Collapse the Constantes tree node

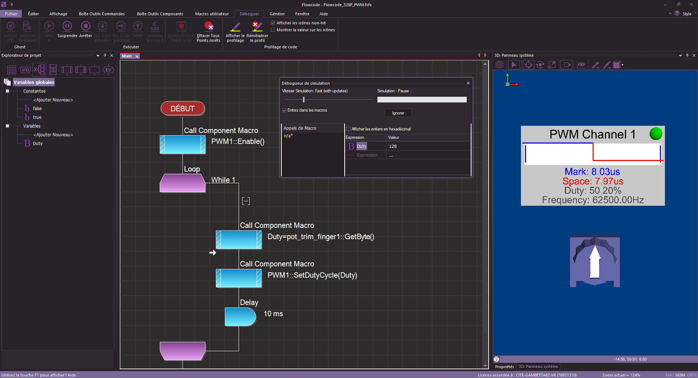point(7,91)
